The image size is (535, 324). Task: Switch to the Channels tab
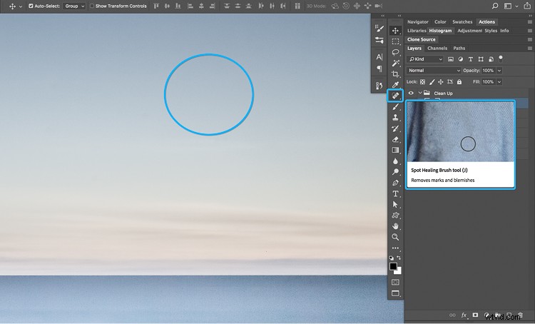point(437,48)
